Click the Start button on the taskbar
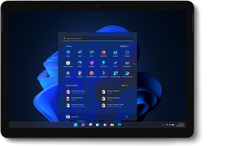The height and width of the screenshot is (146, 231). tap(76, 125)
